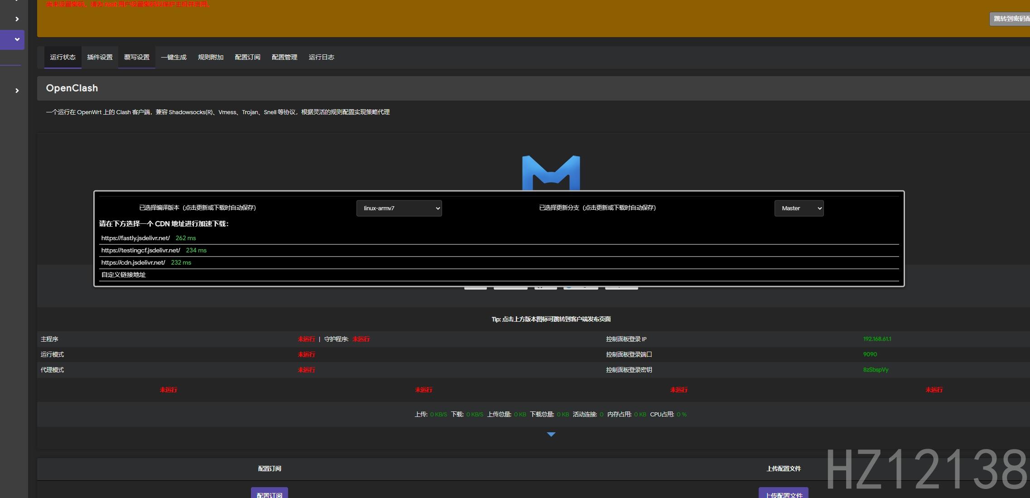Click the Tip text about the client release page
The height and width of the screenshot is (498, 1030).
click(x=551, y=319)
